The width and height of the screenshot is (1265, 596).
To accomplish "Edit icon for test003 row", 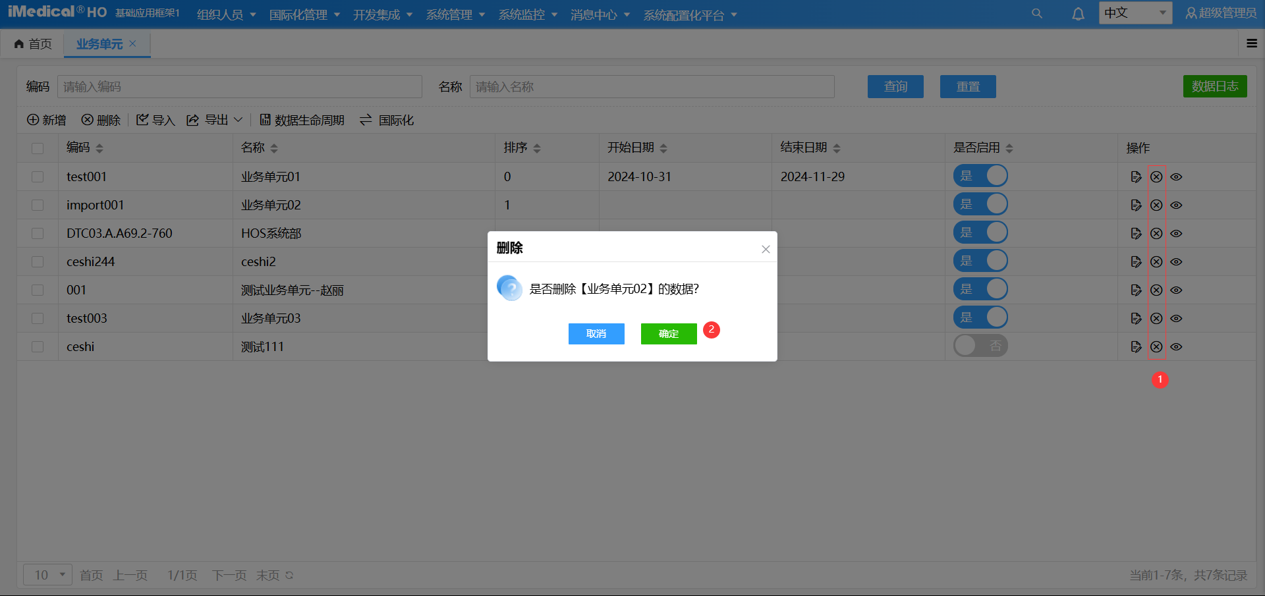I will click(1136, 318).
